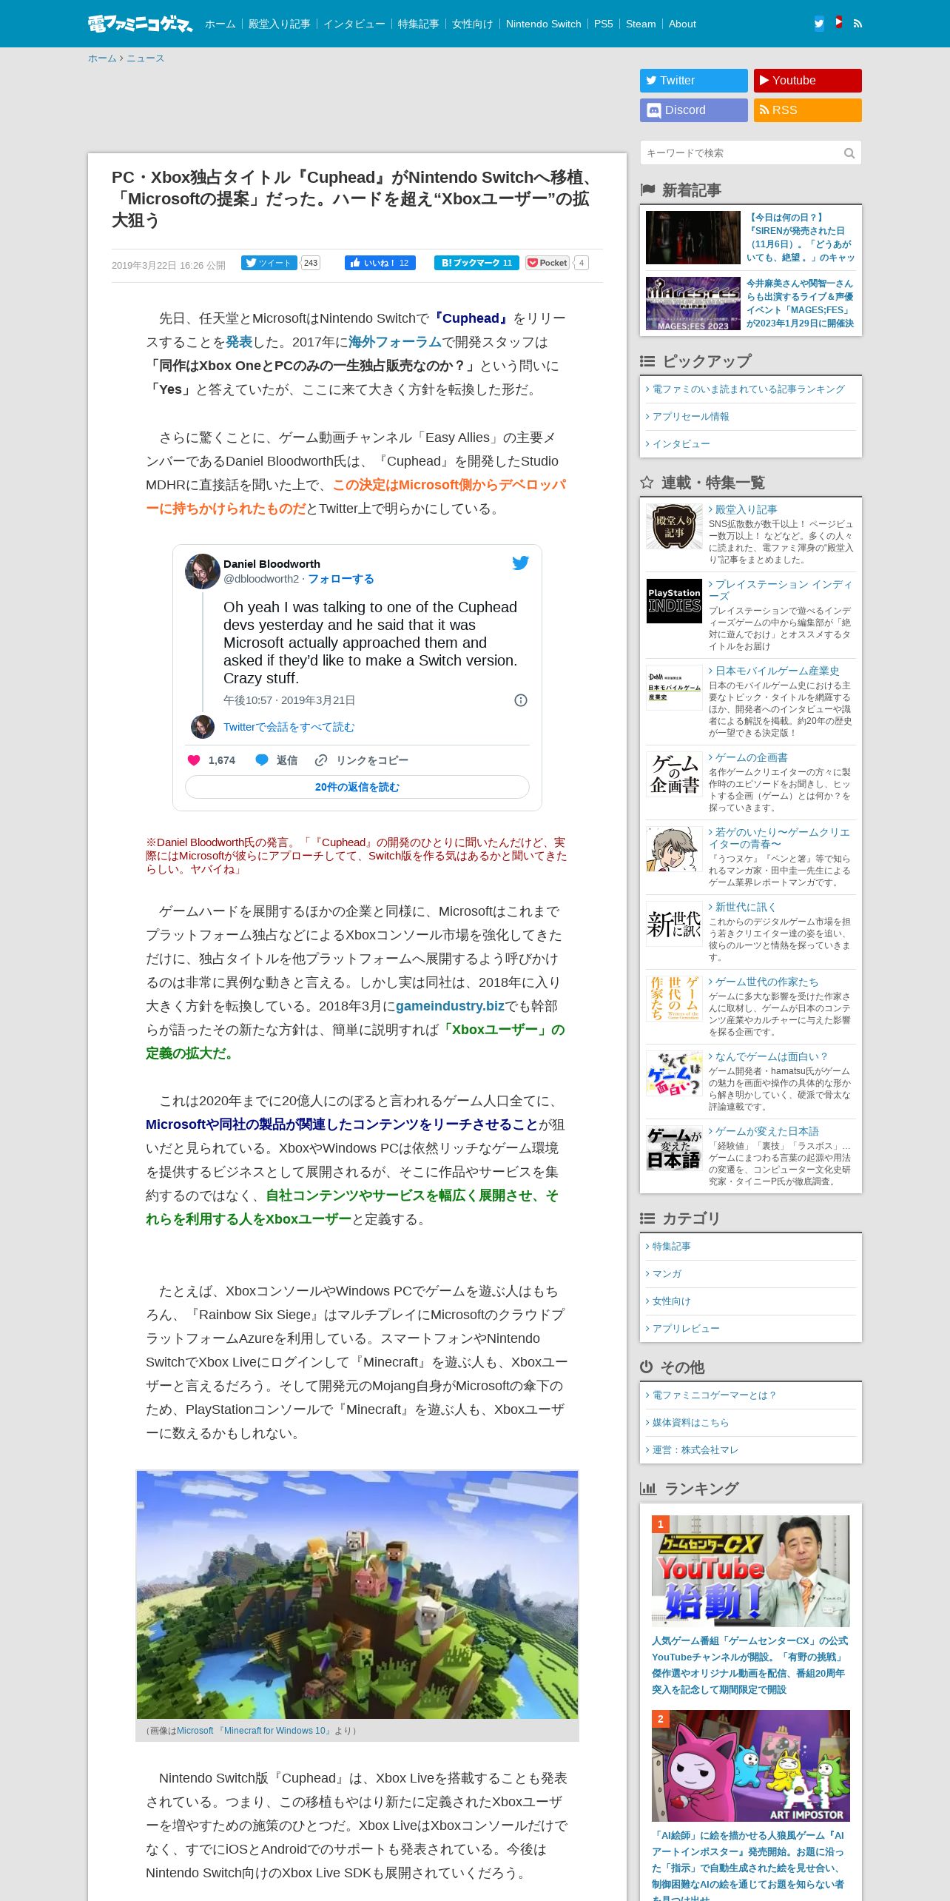Image resolution: width=950 pixels, height=1901 pixels.
Task: Open the MAGES;FES 2023 news thumbnail
Action: click(693, 304)
